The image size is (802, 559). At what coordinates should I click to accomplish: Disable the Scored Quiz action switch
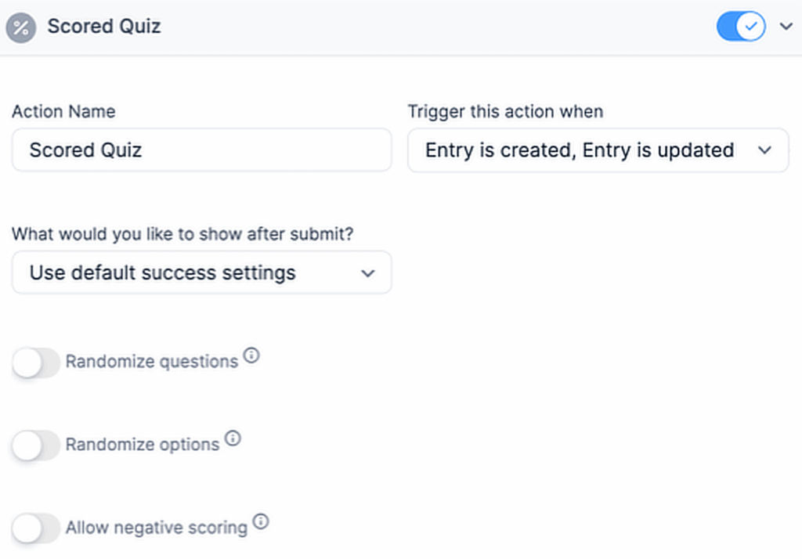[740, 26]
